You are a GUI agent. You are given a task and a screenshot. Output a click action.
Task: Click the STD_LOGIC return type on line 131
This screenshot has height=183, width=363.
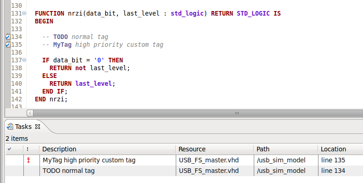(x=253, y=13)
